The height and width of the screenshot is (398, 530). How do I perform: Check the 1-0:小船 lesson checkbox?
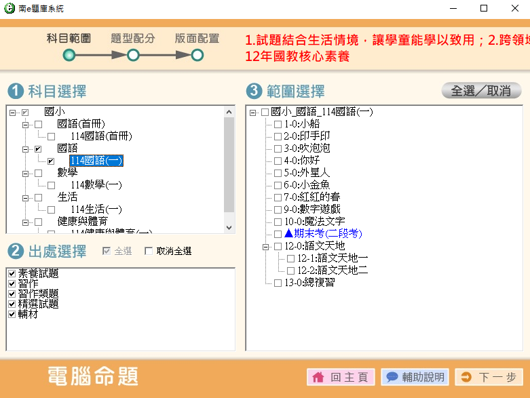point(278,124)
